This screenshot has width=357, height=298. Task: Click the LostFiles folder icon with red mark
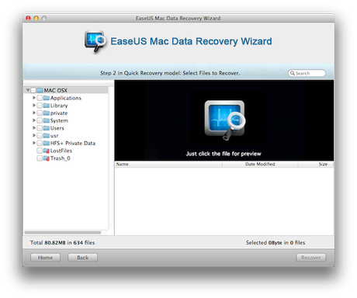point(47,151)
